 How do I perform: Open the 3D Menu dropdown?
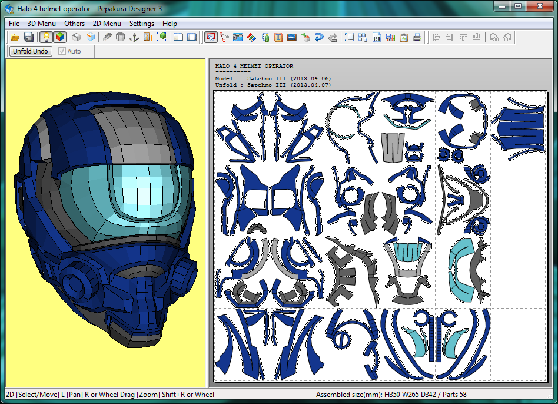click(42, 24)
